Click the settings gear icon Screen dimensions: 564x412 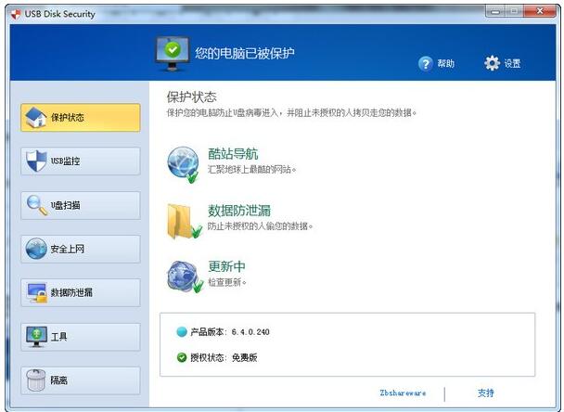492,63
